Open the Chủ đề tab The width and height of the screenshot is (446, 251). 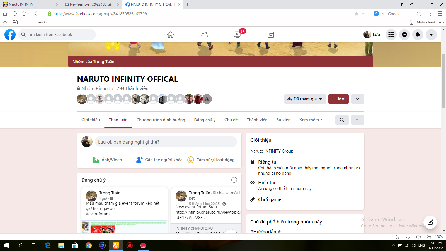click(x=231, y=120)
